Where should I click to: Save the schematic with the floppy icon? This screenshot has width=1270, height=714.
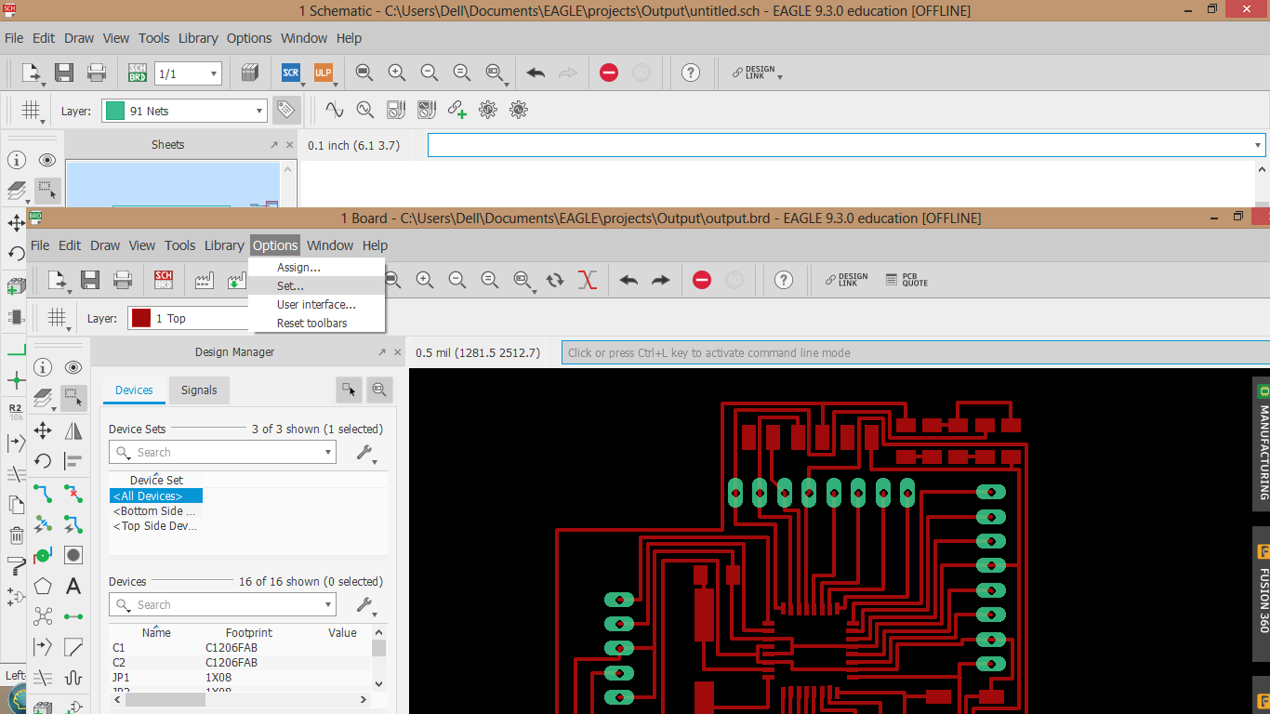pyautogui.click(x=64, y=73)
